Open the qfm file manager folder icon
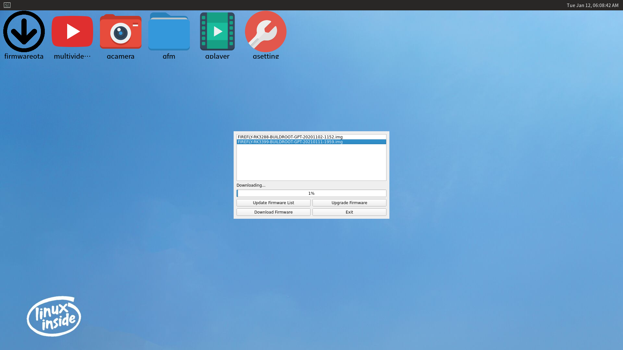 click(169, 31)
